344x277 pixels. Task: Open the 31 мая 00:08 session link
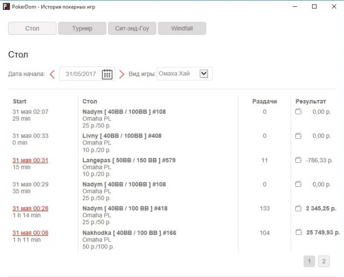pyautogui.click(x=30, y=233)
